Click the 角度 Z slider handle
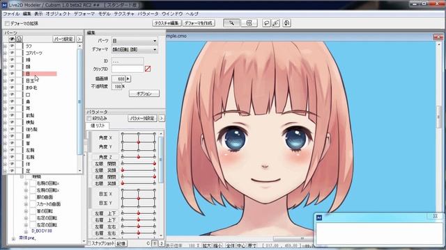Screen dimensions: 446x250 coord(139,157)
